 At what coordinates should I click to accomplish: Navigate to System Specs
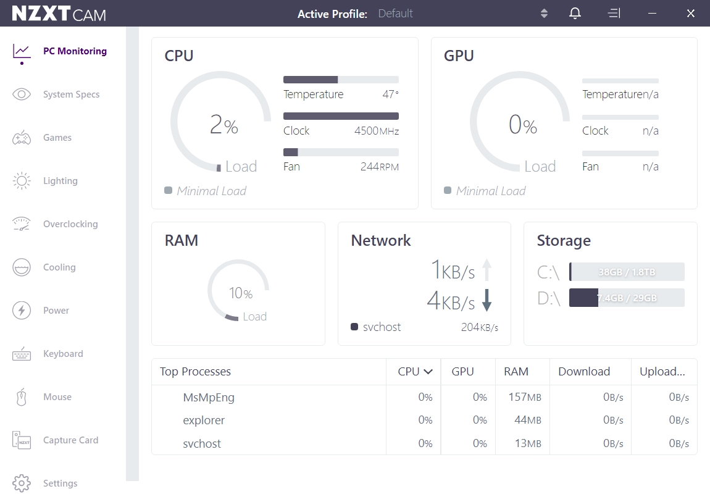71,94
